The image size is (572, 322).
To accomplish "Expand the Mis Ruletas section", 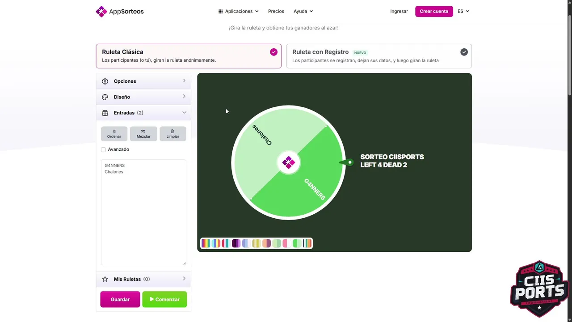I will (143, 279).
